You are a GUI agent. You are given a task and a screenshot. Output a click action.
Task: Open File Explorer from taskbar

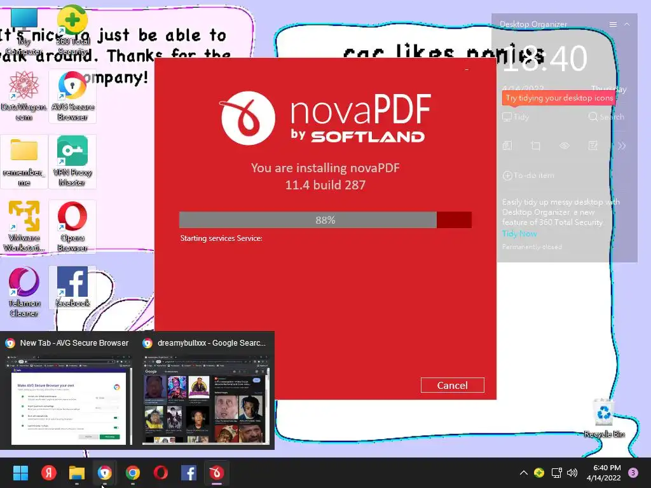(x=77, y=473)
